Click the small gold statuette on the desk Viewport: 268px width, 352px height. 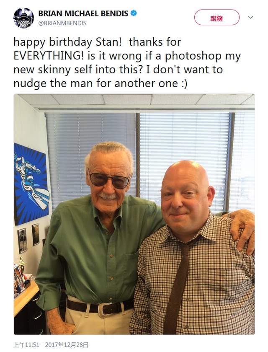coord(21,265)
